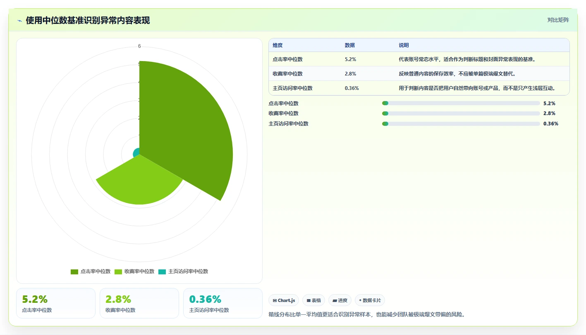Screen dimensions: 586x335
Task: Click the 0.36% value beside the third progress bar
Action: tap(551, 124)
